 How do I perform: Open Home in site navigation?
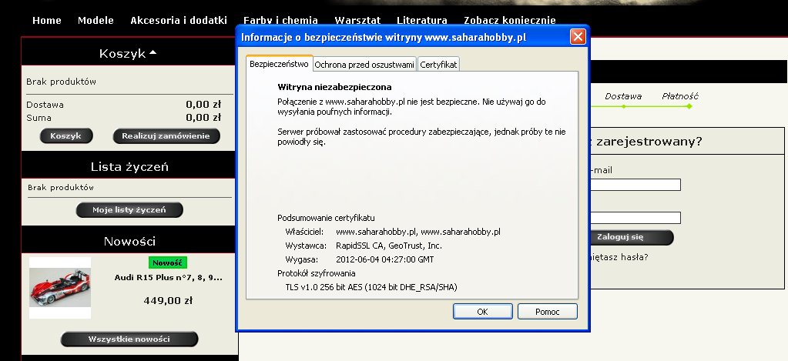[x=47, y=21]
